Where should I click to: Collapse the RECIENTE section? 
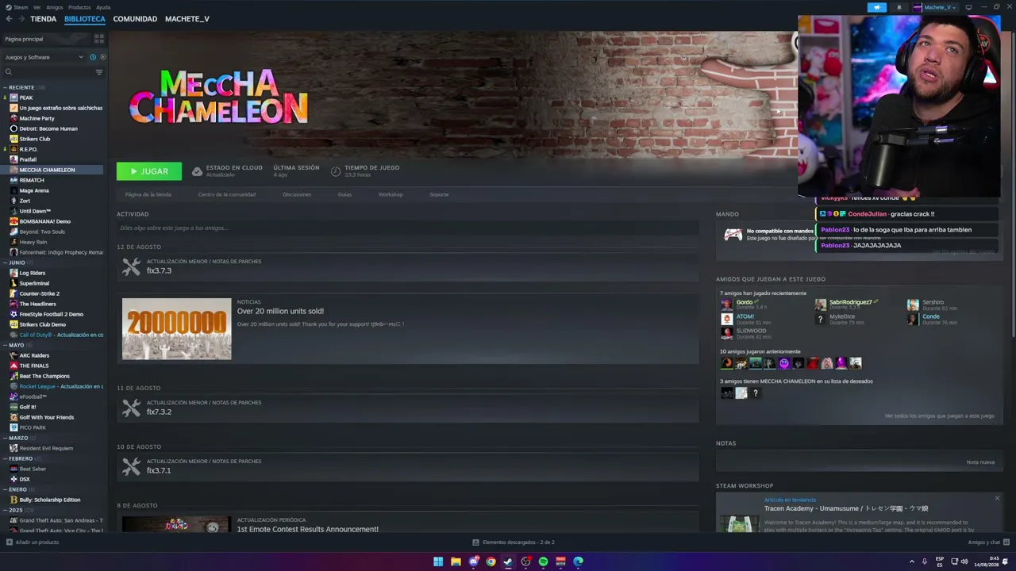point(5,87)
